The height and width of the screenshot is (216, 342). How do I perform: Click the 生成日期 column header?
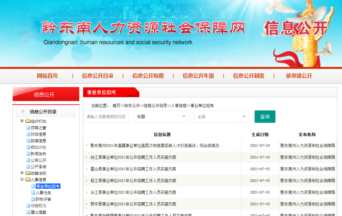(260, 134)
